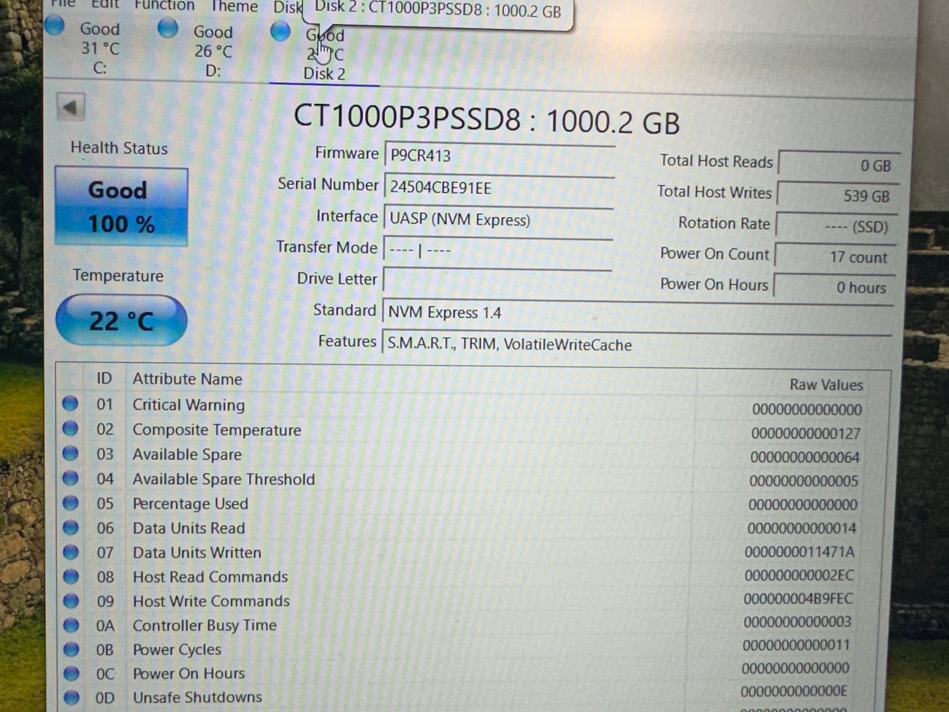This screenshot has width=949, height=712.
Task: Click the Good 100 % health status button
Action: [121, 207]
